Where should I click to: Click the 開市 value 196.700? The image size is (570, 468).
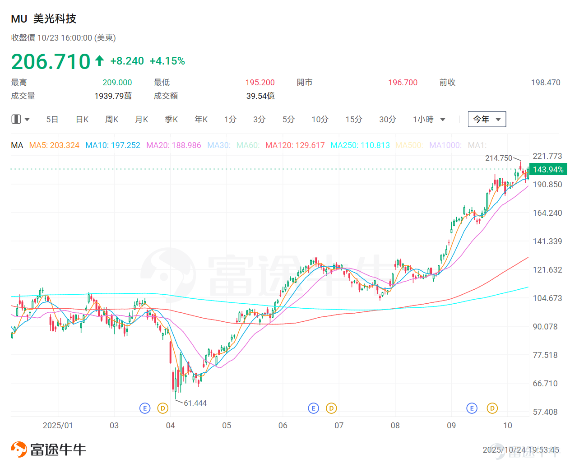tap(403, 83)
